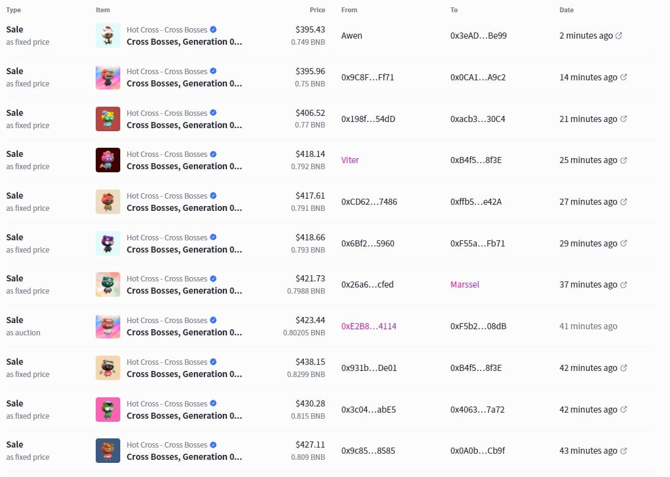Click the "Price" column header

pos(317,10)
